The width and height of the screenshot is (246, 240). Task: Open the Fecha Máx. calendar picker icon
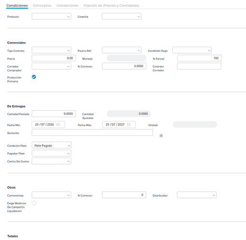pos(129,124)
